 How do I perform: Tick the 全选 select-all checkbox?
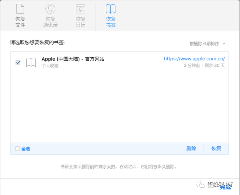click(x=18, y=148)
